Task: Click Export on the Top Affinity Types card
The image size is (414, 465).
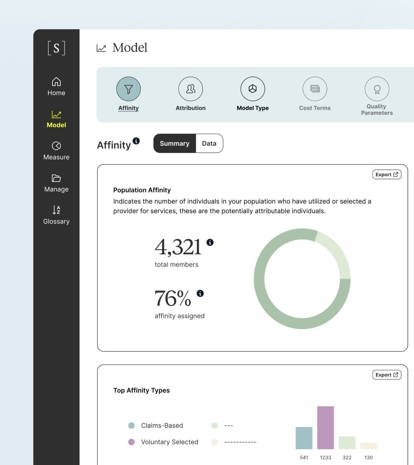Action: (387, 374)
